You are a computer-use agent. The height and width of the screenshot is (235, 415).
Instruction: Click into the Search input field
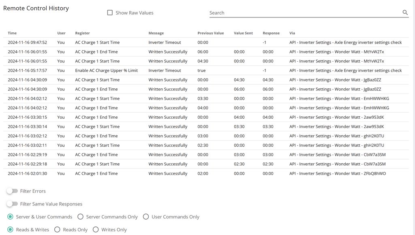coord(304,13)
